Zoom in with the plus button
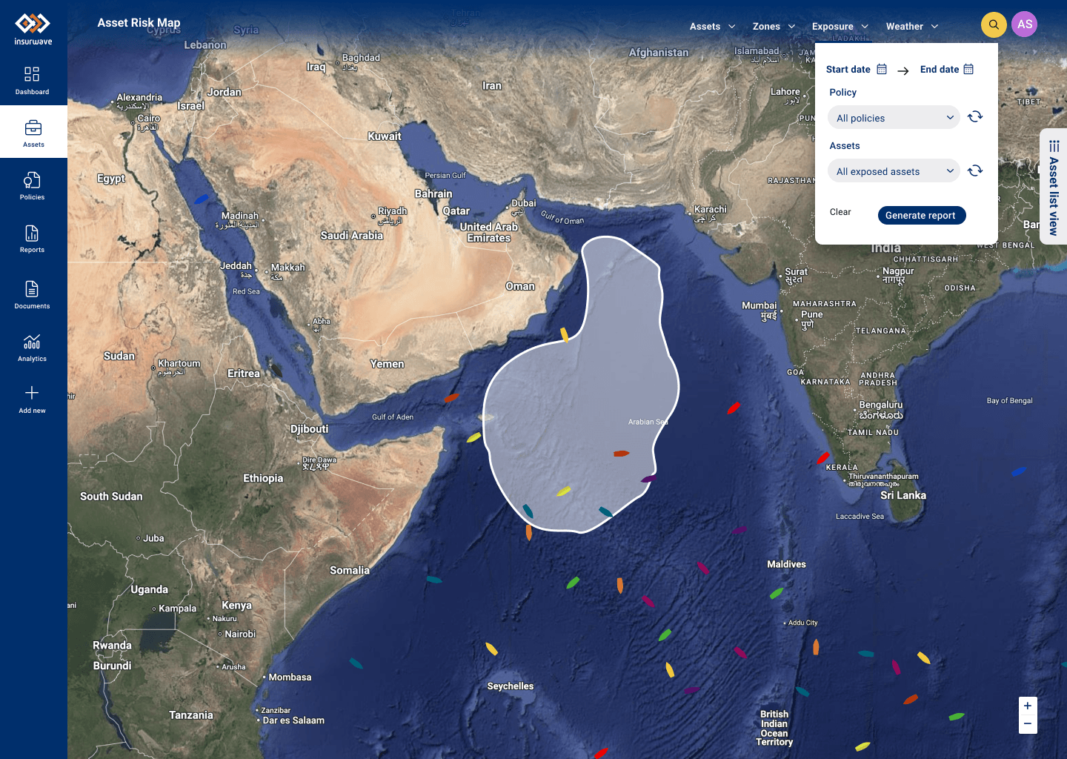The height and width of the screenshot is (759, 1067). click(x=1028, y=706)
